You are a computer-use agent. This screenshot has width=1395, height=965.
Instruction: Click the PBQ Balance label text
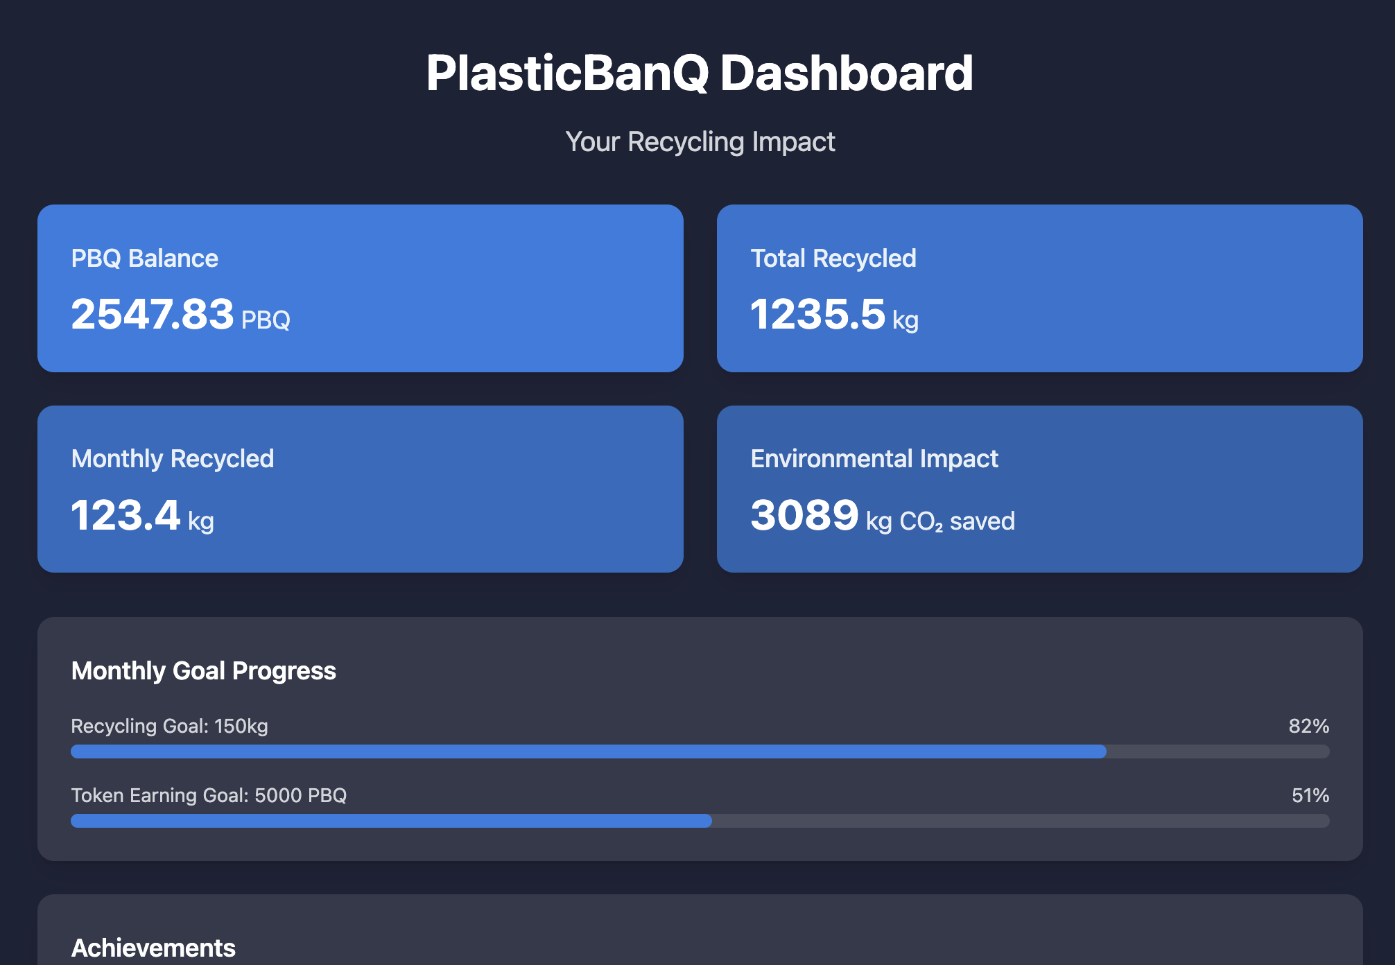[x=144, y=259]
